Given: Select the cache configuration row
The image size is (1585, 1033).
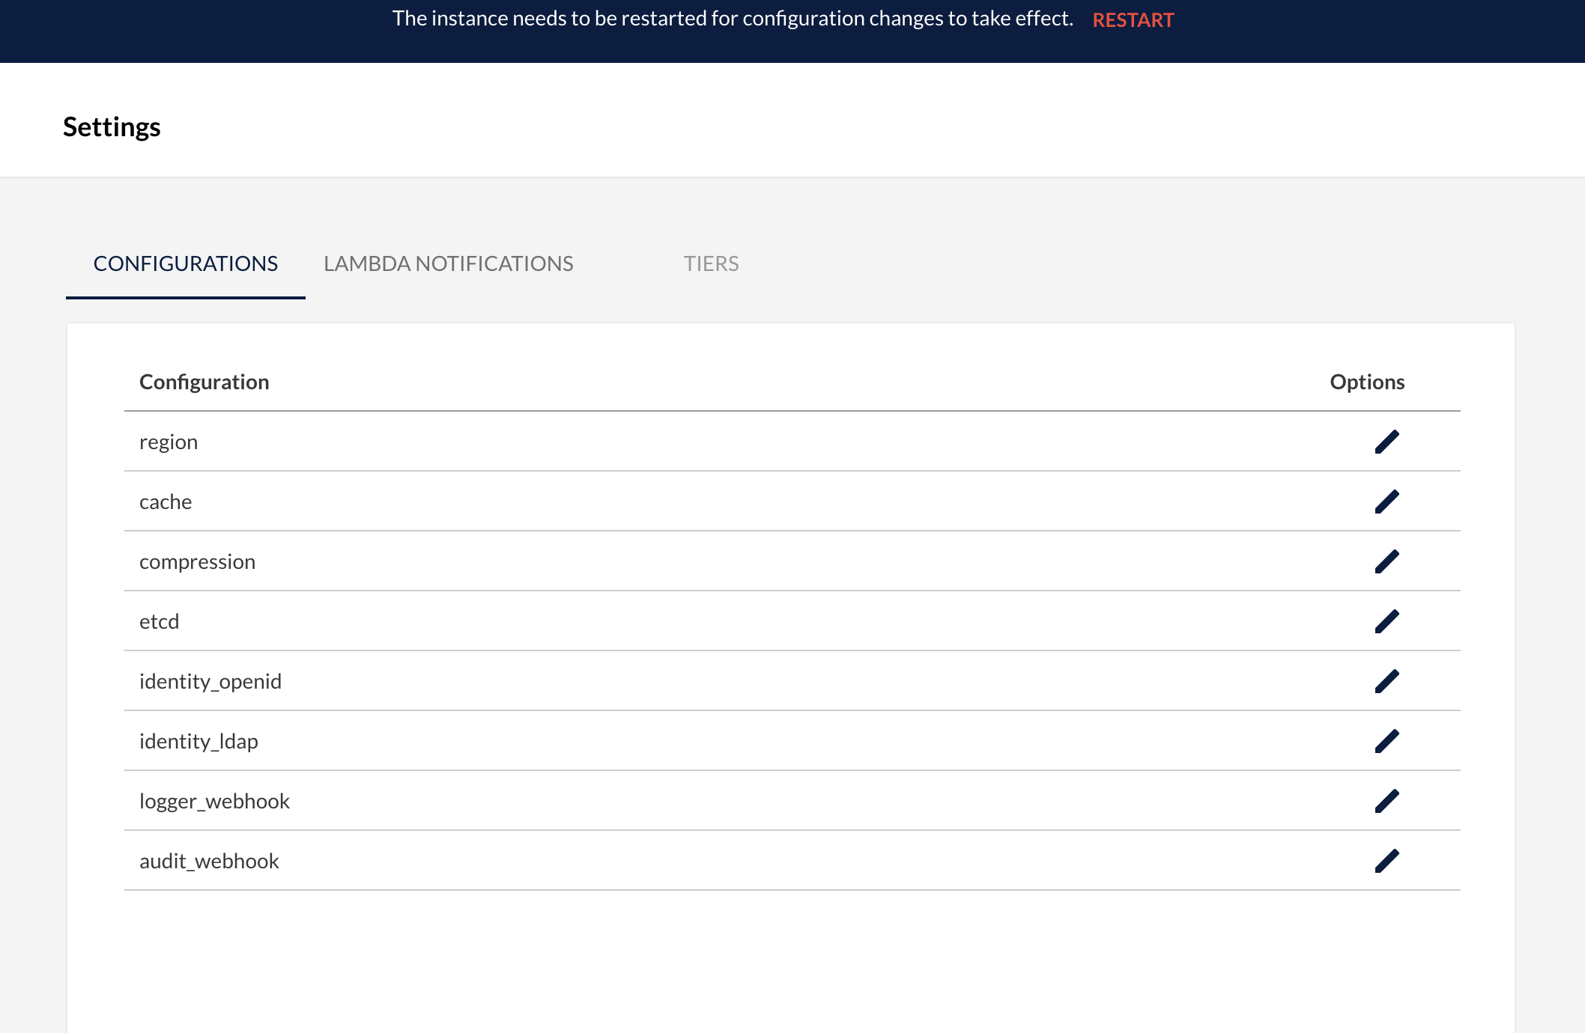Looking at the screenshot, I should [166, 502].
